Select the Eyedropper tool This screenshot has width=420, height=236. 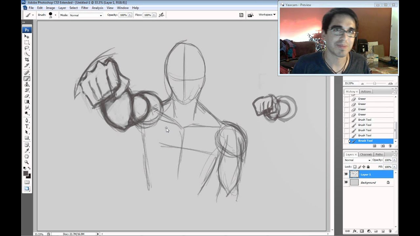27,151
